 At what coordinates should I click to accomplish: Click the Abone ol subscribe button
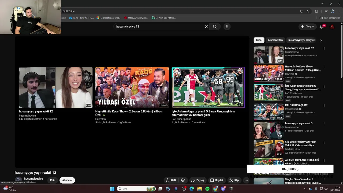pos(67,180)
